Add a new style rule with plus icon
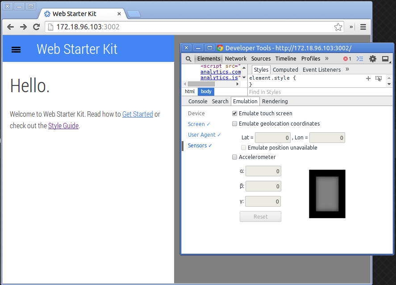The image size is (396, 285). pyautogui.click(x=368, y=78)
